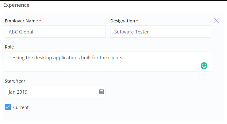This screenshot has height=124, width=227.
Task: Click the Experience section heading
Action: tap(17, 5)
